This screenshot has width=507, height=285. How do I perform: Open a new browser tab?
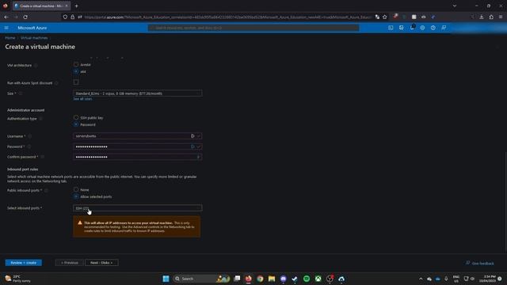[x=76, y=6]
